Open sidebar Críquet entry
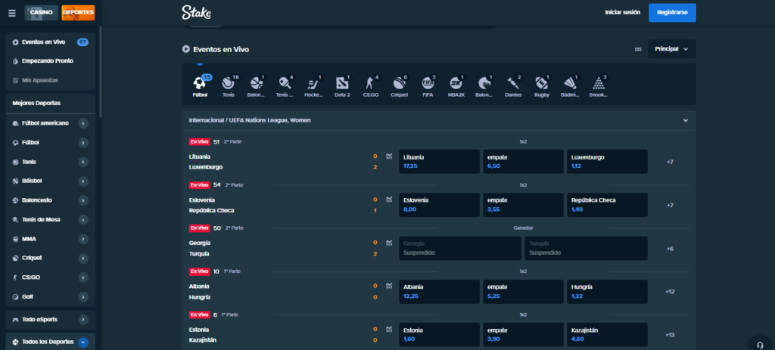Viewport: 775px width, 350px height. (51, 259)
